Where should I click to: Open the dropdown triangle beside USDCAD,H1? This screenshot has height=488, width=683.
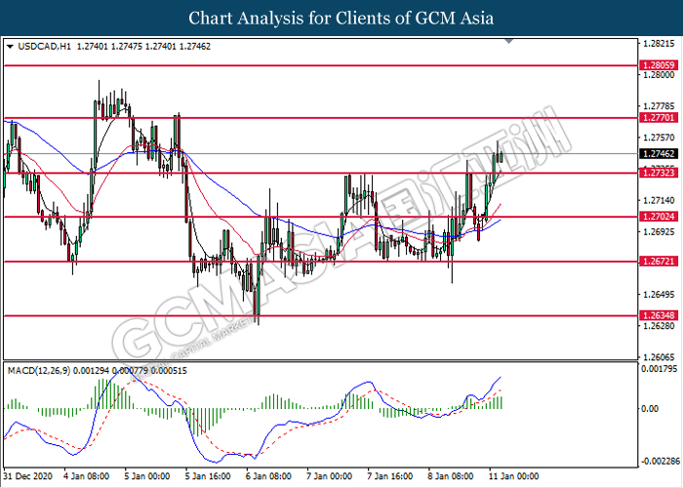click(11, 46)
